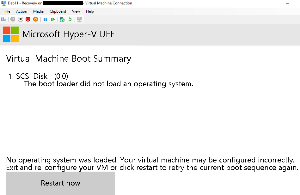
Task: Open the File menu
Action: click(x=7, y=11)
